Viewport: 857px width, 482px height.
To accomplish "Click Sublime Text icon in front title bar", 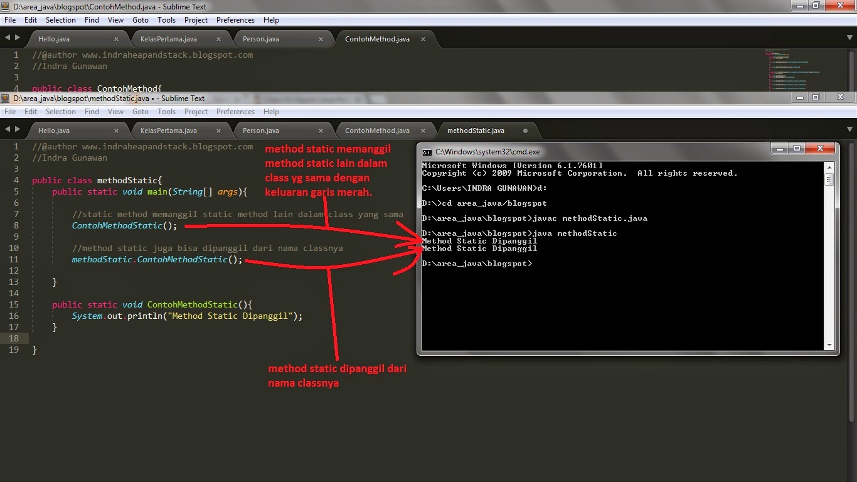I will click(x=6, y=99).
